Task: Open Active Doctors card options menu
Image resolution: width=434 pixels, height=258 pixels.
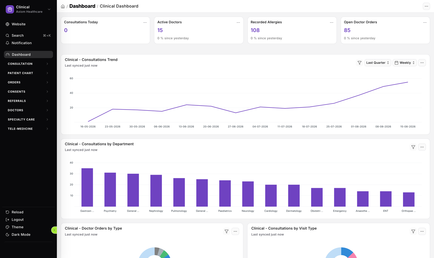Action: click(238, 22)
